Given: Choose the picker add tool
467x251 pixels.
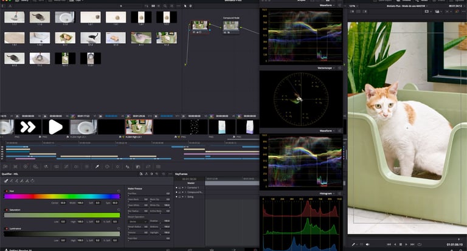Looking at the screenshot, I should tap(16, 181).
